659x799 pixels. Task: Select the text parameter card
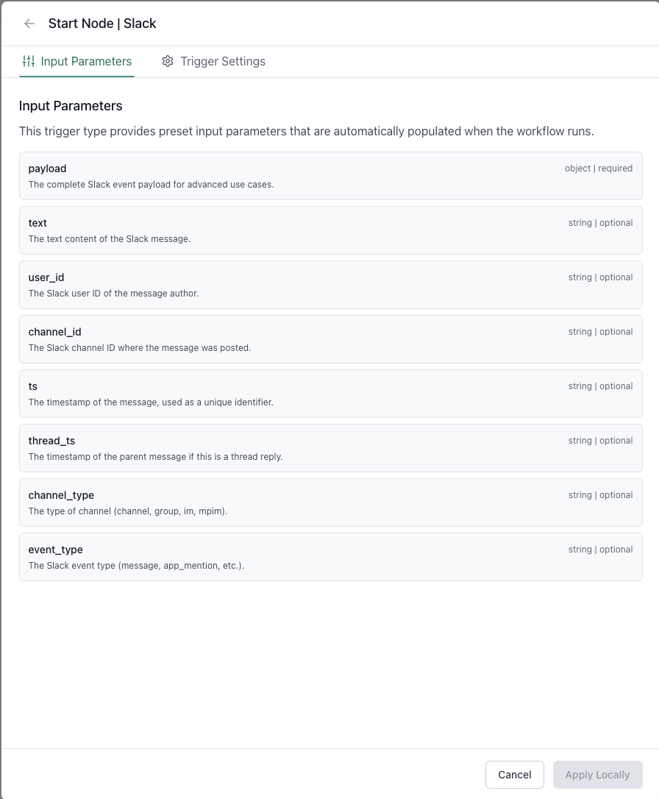point(329,230)
